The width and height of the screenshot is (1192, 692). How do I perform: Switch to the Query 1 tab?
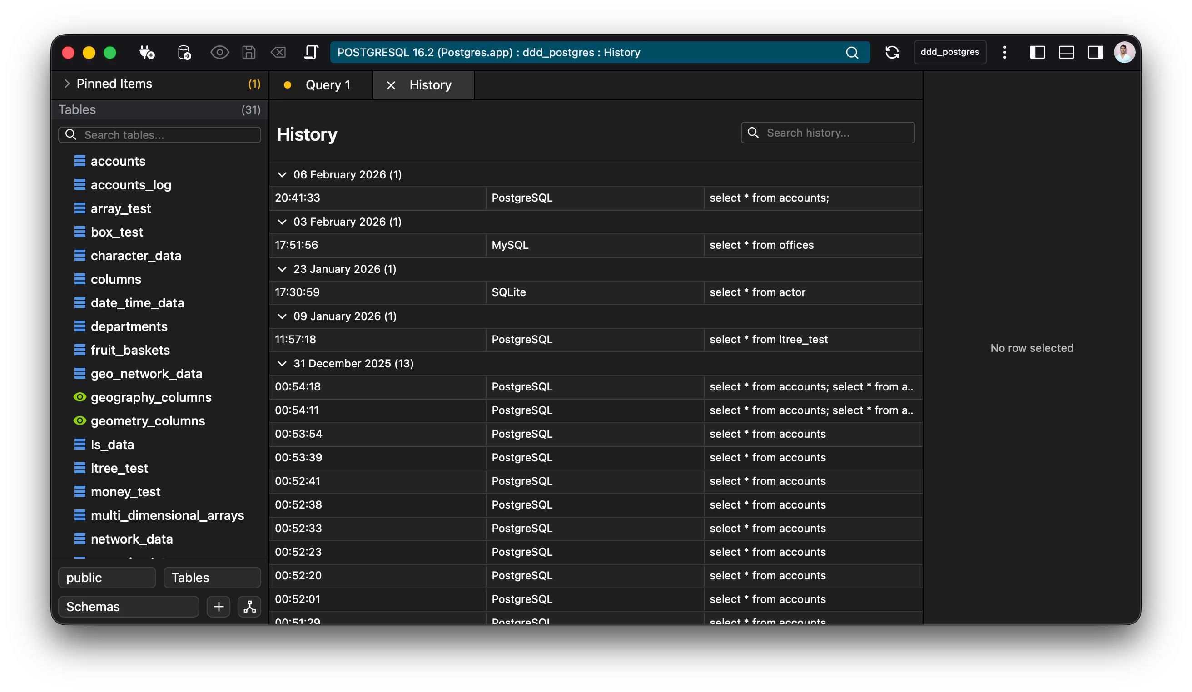point(328,85)
